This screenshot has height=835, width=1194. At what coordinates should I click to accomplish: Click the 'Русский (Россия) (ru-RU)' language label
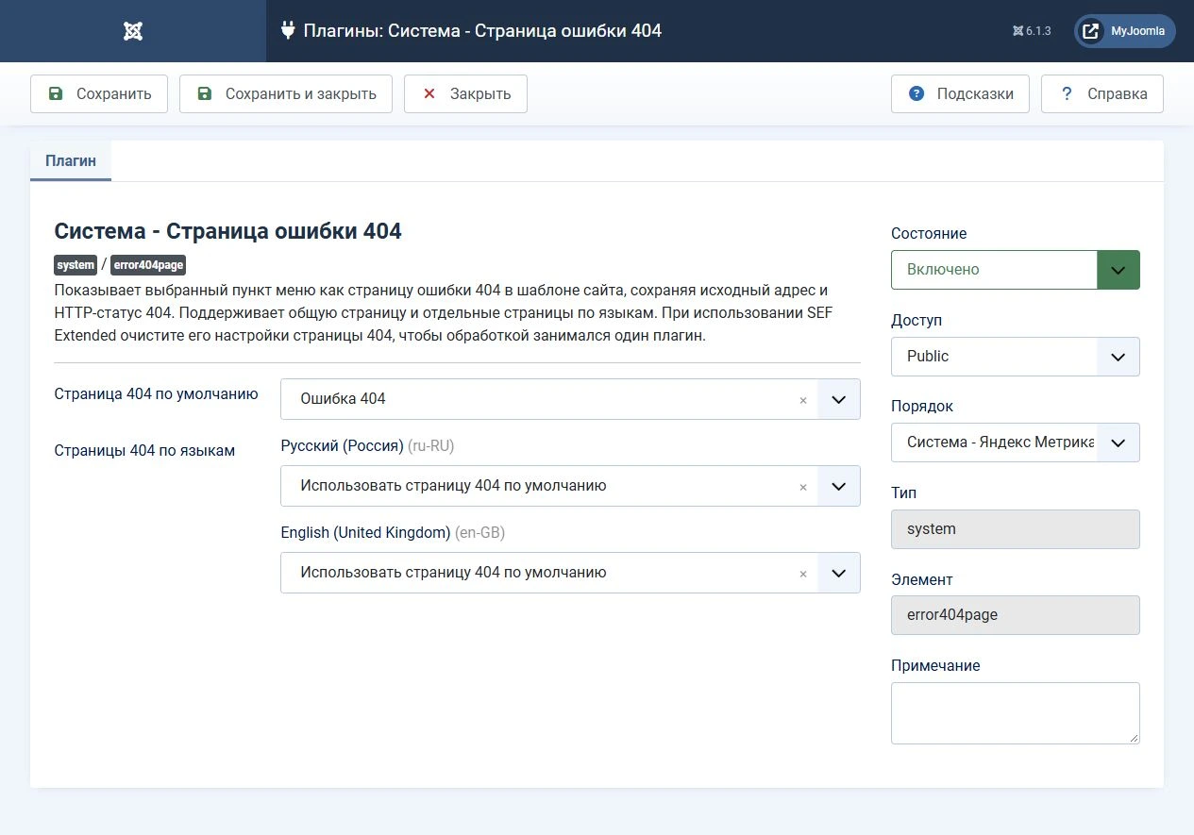tap(367, 446)
